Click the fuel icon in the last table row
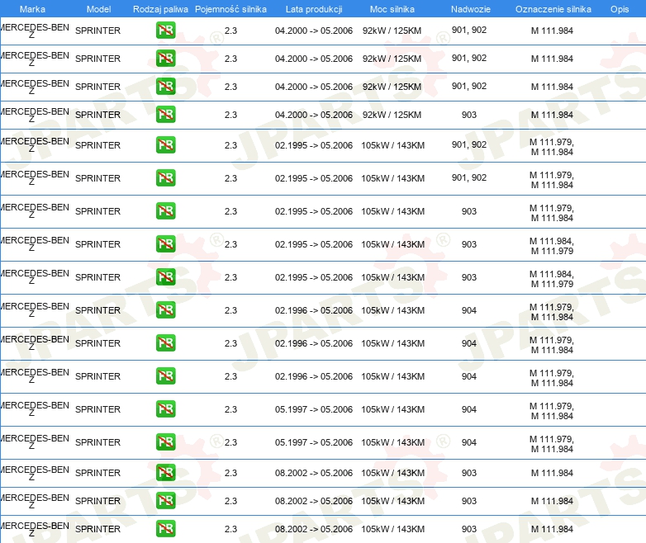The width and height of the screenshot is (646, 543). point(165,529)
